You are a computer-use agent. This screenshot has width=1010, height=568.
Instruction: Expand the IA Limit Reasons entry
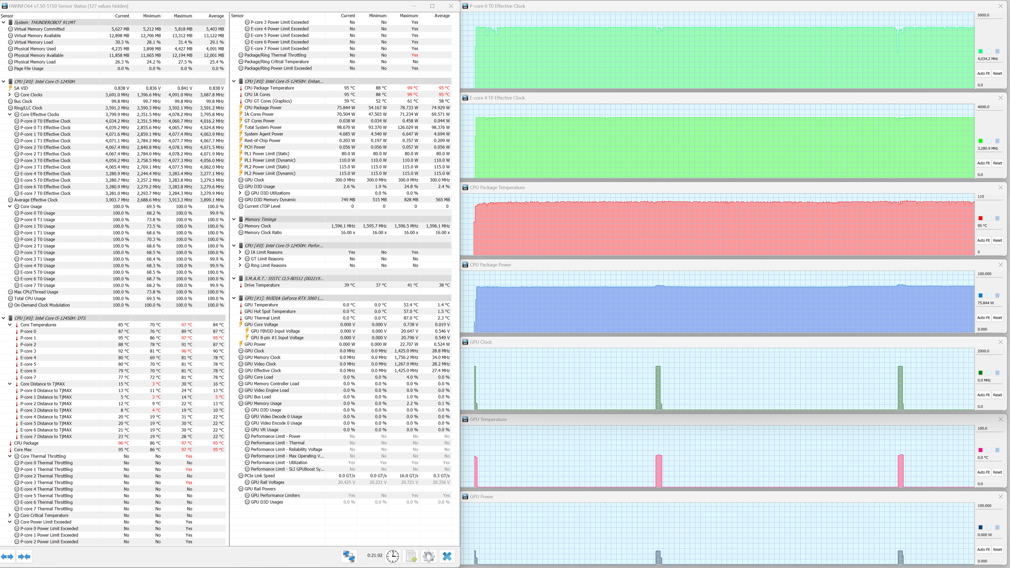pyautogui.click(x=240, y=252)
